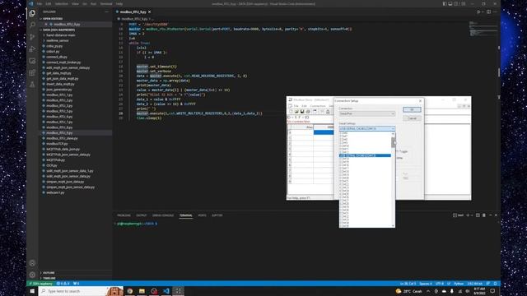
Task: Run the Python file with play icon
Action: [478, 12]
